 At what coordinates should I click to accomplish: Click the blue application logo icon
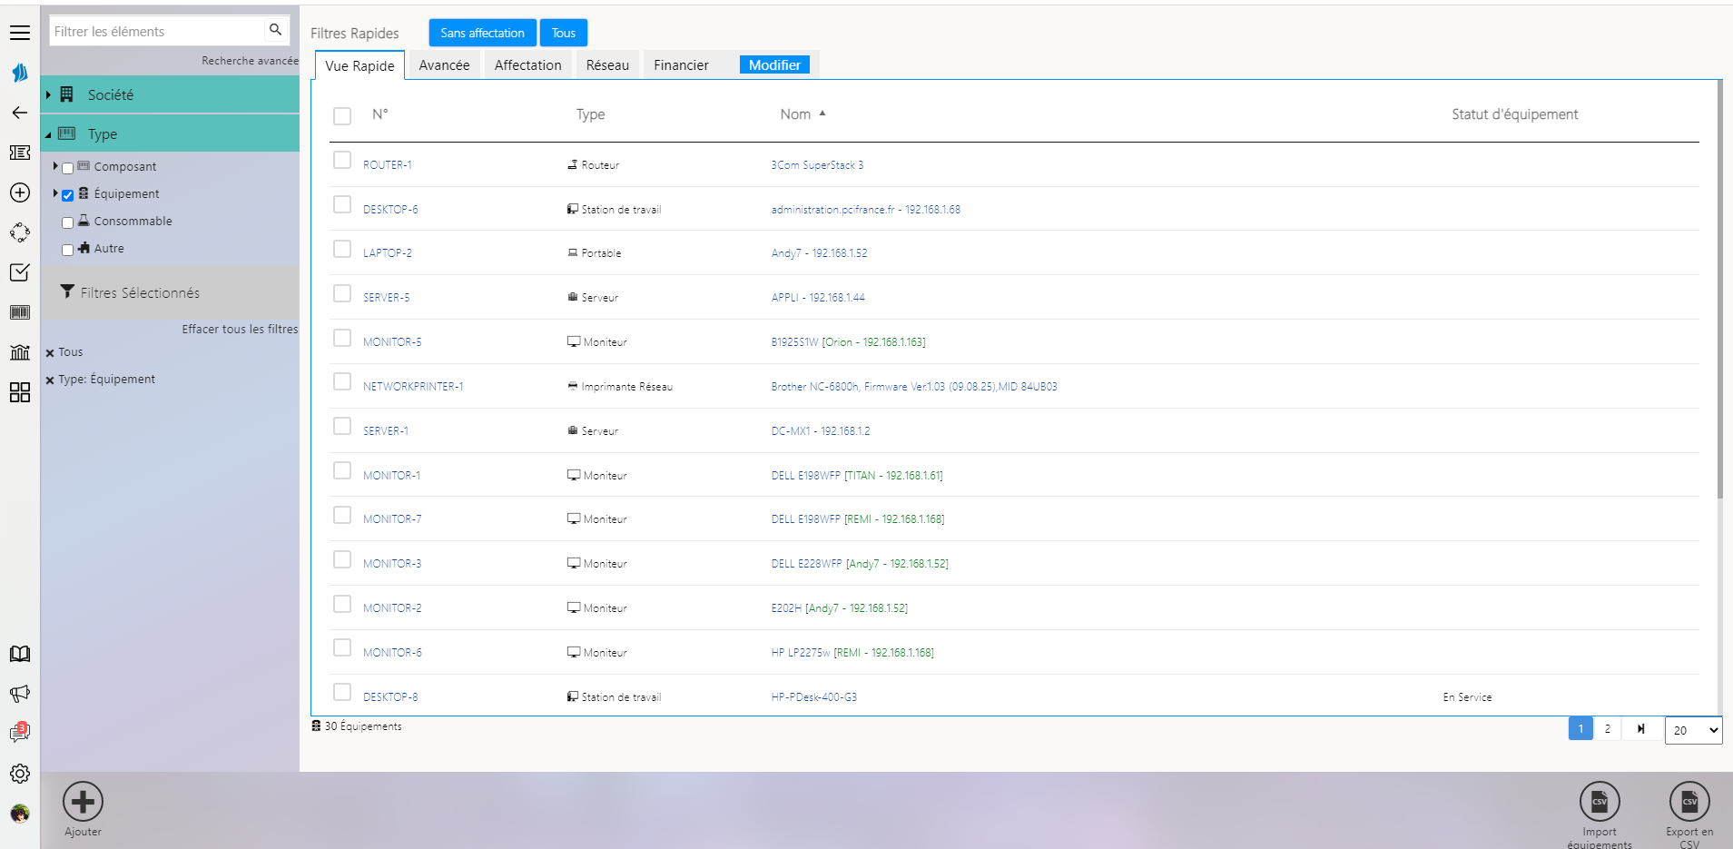[20, 73]
